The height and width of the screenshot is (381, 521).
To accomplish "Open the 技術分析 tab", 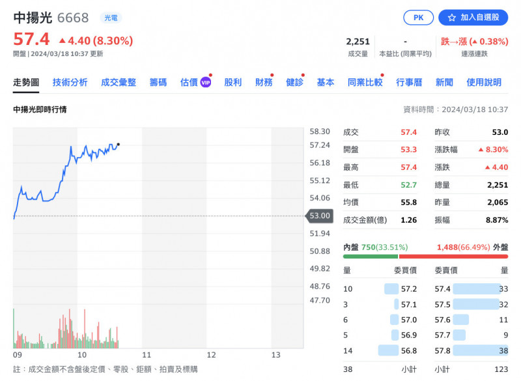I will pos(70,83).
